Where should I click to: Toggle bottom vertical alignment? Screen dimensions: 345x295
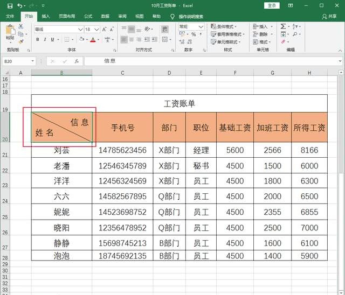[139, 29]
